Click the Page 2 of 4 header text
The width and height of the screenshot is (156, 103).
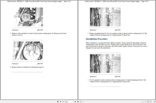67,1
